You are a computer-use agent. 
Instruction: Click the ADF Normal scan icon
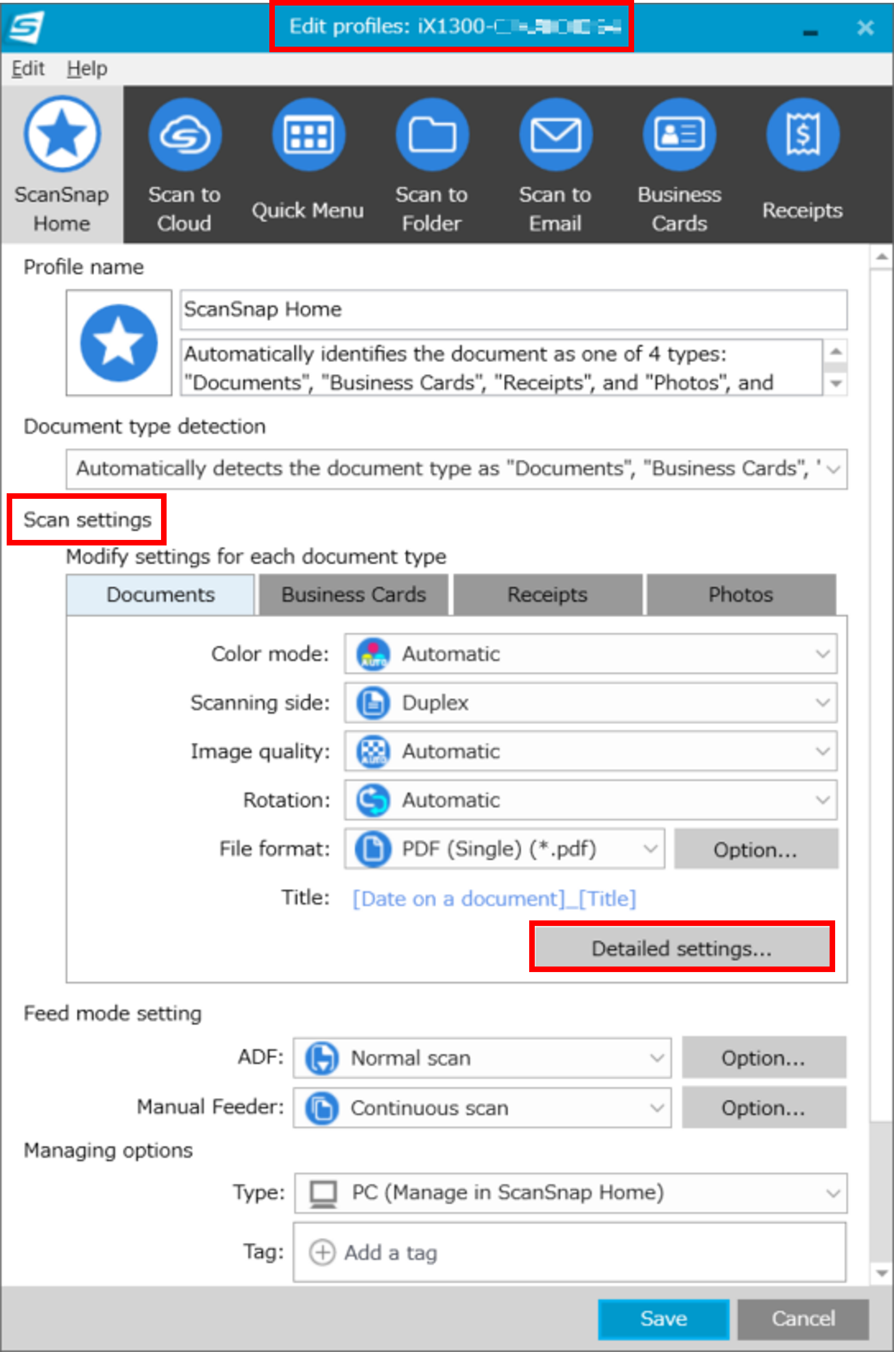(322, 1058)
